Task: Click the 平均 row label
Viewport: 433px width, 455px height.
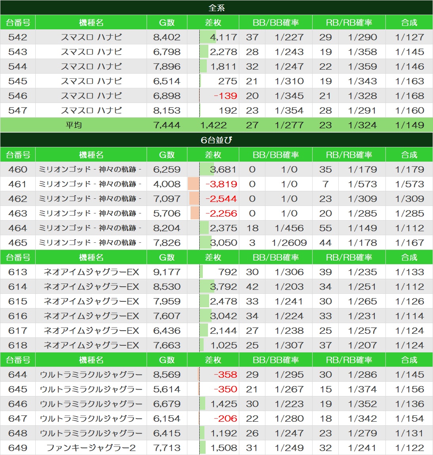Action: pos(74,125)
